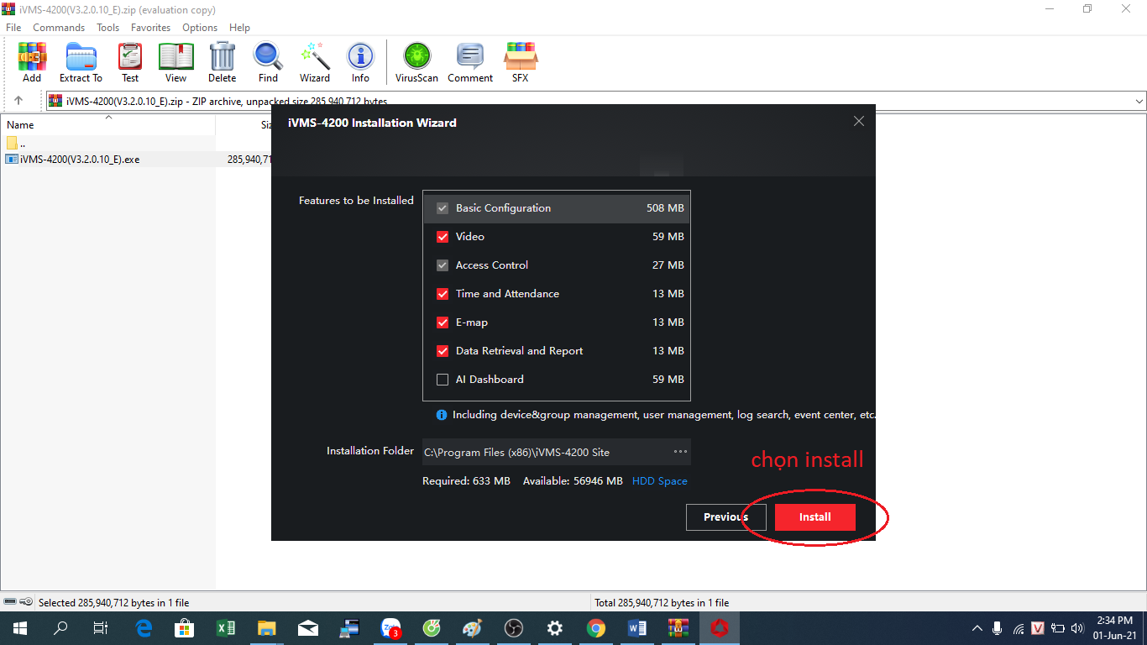This screenshot has width=1147, height=645.
Task: Click the Install button
Action: (x=814, y=517)
